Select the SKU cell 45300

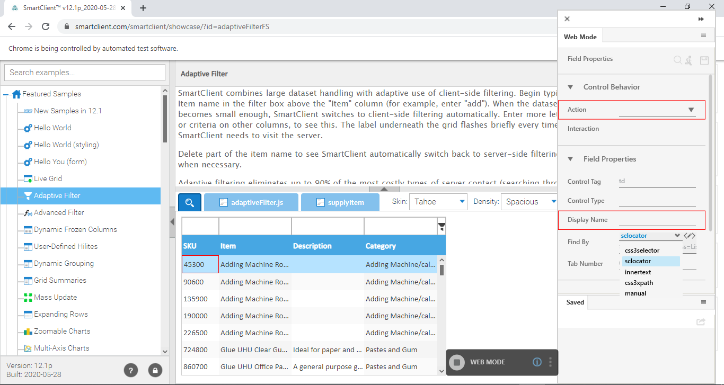(200, 264)
